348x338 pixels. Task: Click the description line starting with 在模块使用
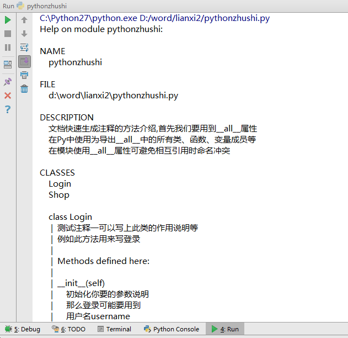pos(139,151)
